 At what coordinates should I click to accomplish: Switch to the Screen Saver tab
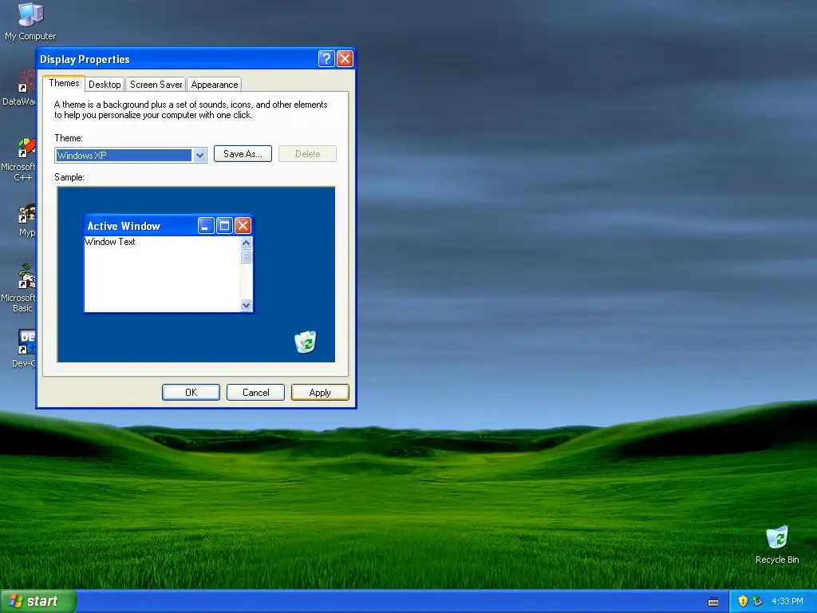(x=156, y=85)
